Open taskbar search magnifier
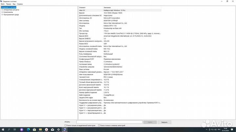 [9, 129]
